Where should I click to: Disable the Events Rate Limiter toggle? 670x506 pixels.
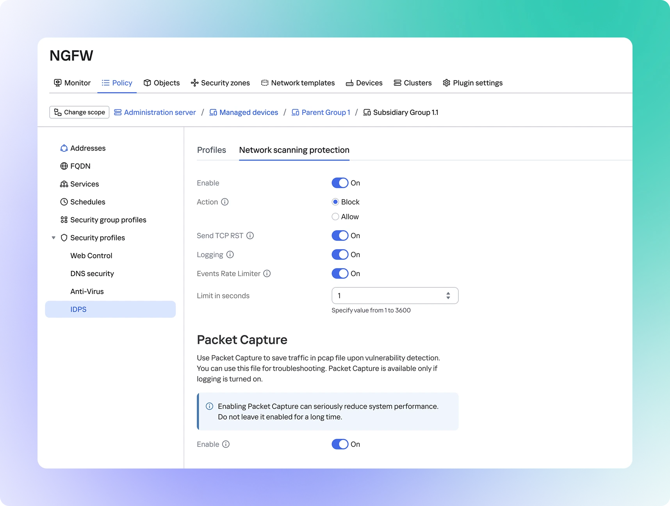(340, 274)
